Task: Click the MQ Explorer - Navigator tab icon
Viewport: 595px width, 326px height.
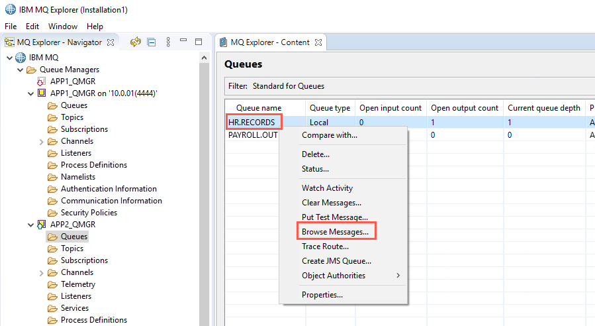Action: click(9, 42)
